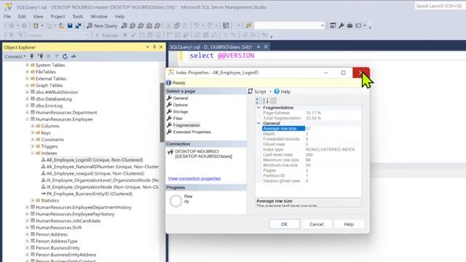Image resolution: width=466 pixels, height=262 pixels.
Task: Click the Open File folder icon
Action: coord(61,26)
